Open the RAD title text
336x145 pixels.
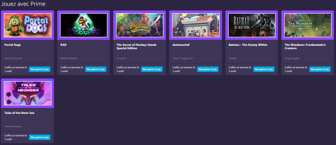[x=64, y=45]
